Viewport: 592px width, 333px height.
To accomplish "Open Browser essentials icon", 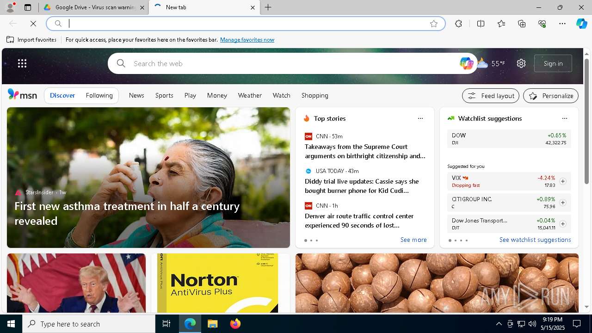I will (542, 24).
